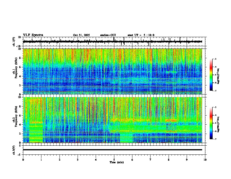Viewport: 231px width, 179px height.
Task: Click the "start UT = 5 : 10: 0" text
Action: [141, 35]
